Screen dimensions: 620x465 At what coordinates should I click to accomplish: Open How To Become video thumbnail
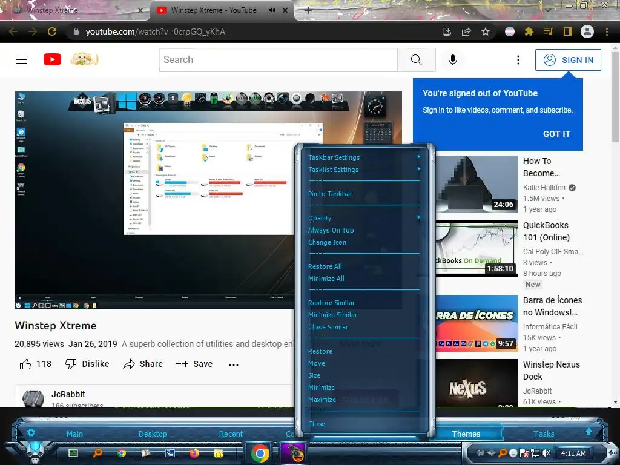click(477, 184)
